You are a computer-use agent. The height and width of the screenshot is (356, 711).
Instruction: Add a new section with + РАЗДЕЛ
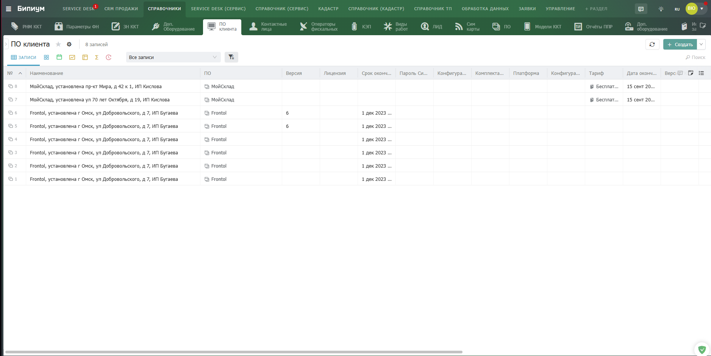click(x=596, y=9)
